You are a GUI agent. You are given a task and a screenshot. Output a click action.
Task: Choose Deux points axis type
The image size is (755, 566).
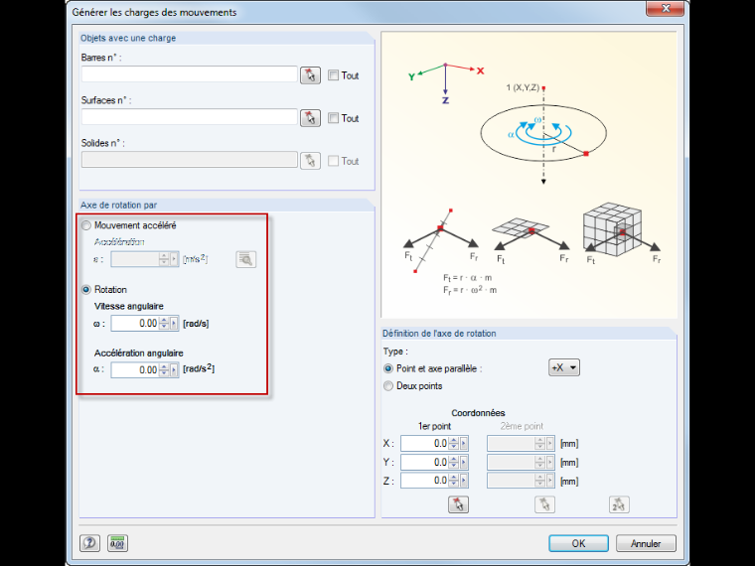388,386
